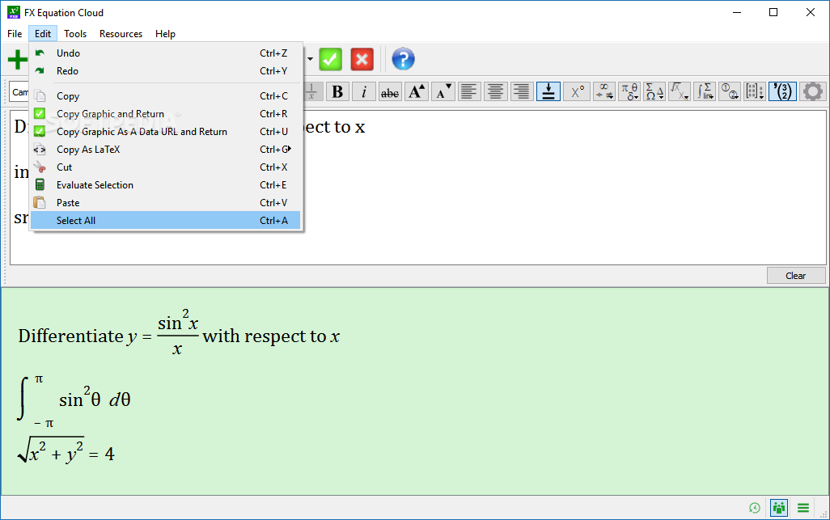Click the Clear button
This screenshot has width=830, height=520.
point(795,276)
